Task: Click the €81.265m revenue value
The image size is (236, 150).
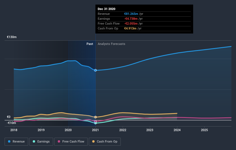Action: (131, 14)
